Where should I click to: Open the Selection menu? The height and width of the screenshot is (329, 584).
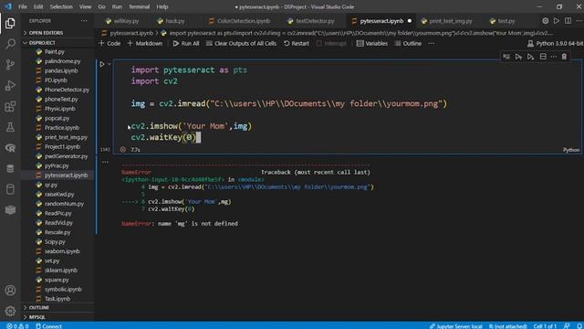pyautogui.click(x=61, y=6)
